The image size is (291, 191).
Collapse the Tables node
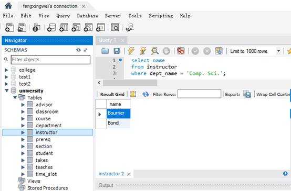click(x=15, y=97)
